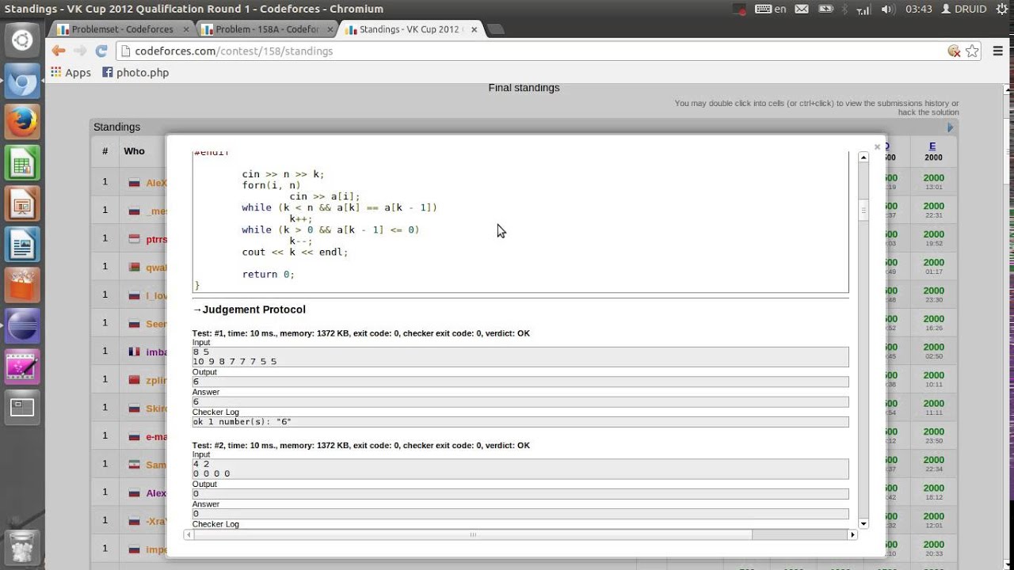
Task: Click the Test #2 verdict header line
Action: click(x=361, y=445)
